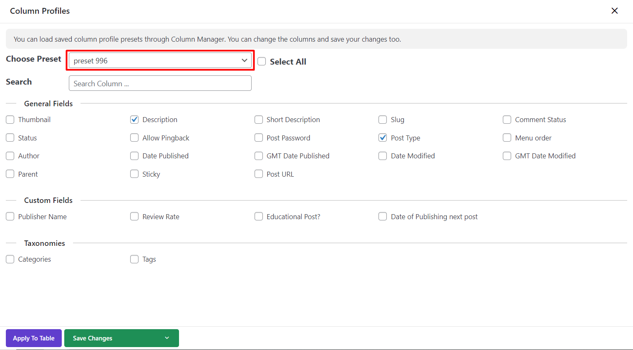Uncheck the Description column checkbox
Image resolution: width=633 pixels, height=350 pixels.
[134, 120]
